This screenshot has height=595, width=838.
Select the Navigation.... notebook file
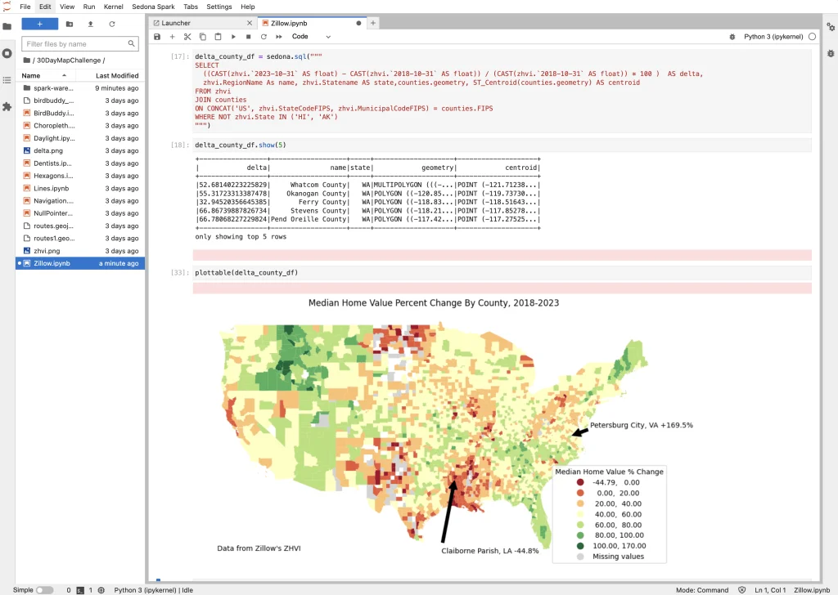point(80,200)
